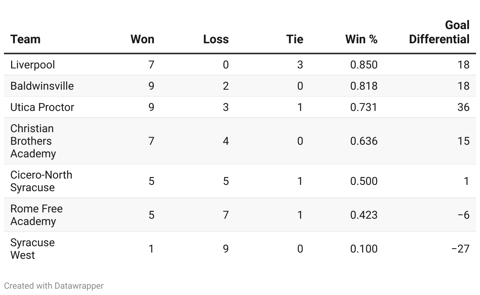Click the Cicero-North Syracuse team cell
The image size is (480, 295).
click(41, 181)
